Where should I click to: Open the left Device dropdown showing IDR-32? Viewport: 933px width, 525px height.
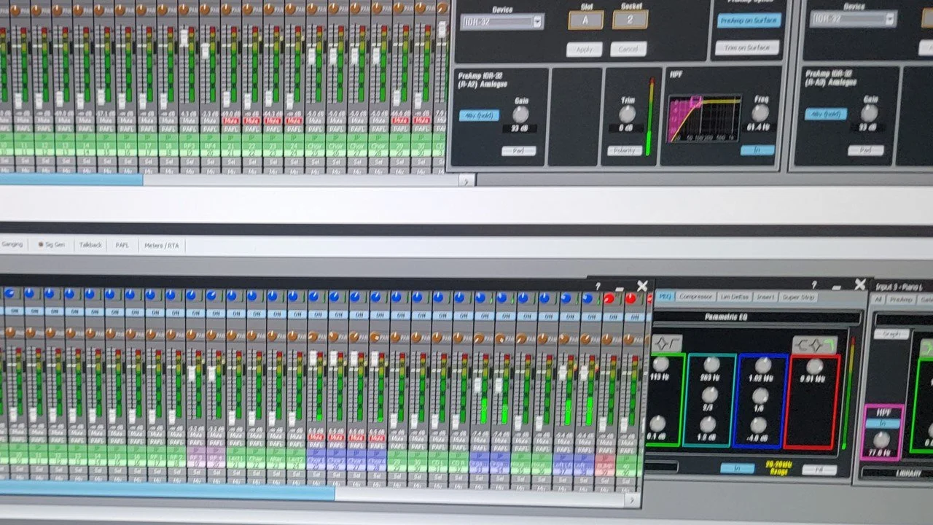pyautogui.click(x=501, y=21)
